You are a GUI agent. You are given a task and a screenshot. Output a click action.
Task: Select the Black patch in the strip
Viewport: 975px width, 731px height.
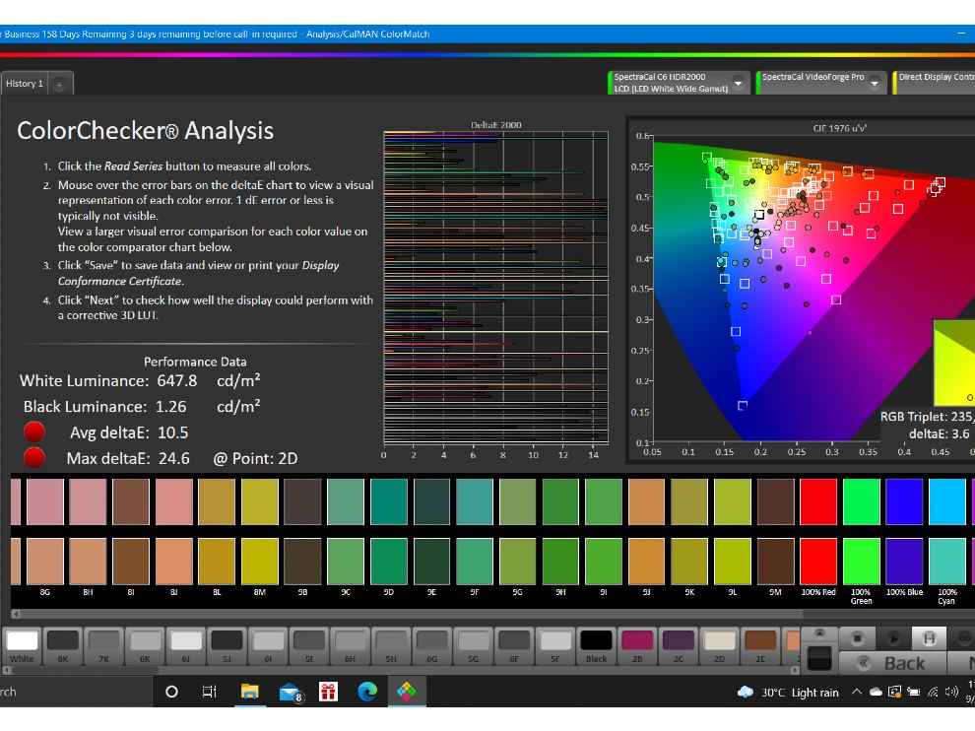point(596,646)
